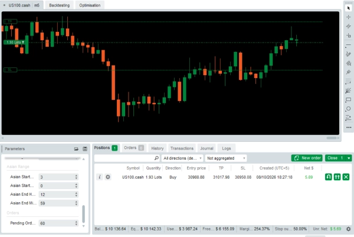This screenshot has height=237, width=354.
Task: Open account bar settings gear
Action: tap(349, 229)
